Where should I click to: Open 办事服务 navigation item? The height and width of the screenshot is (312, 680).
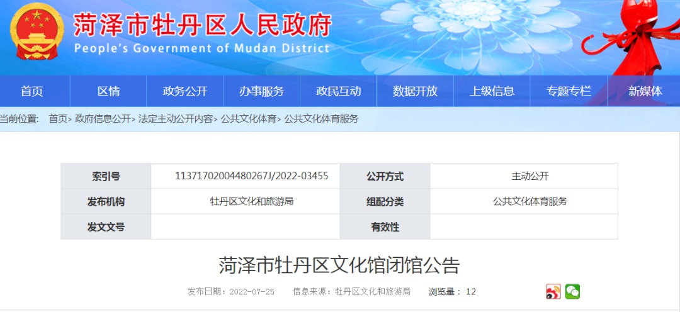261,91
